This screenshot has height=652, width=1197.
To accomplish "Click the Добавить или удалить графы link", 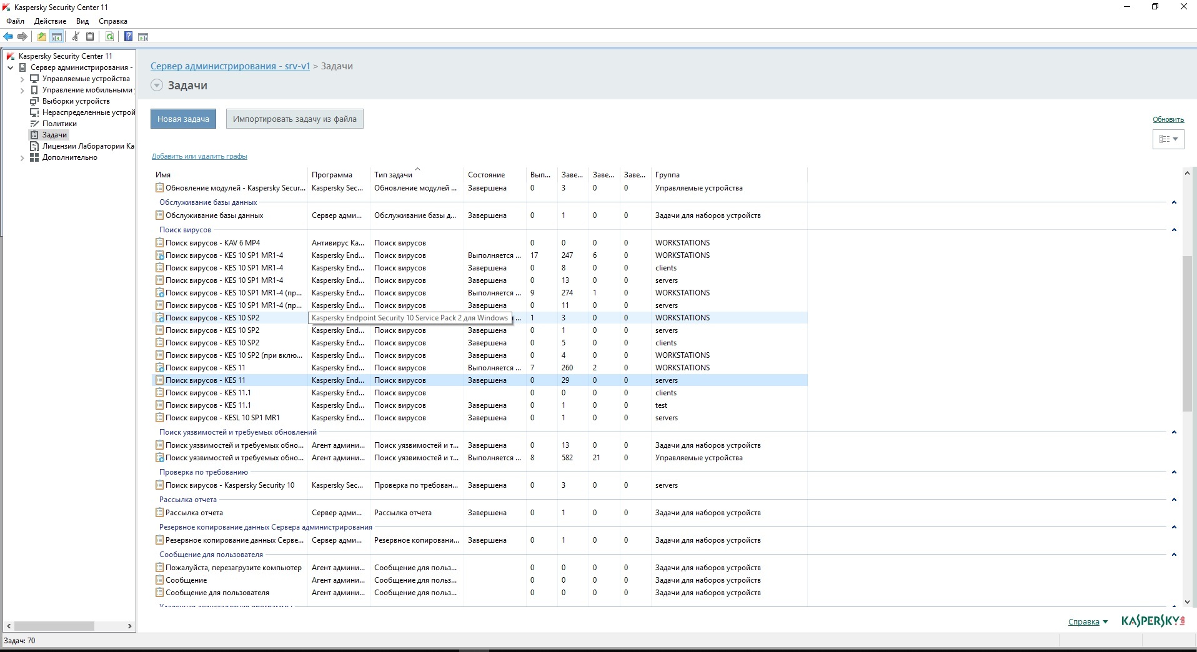I will [199, 156].
